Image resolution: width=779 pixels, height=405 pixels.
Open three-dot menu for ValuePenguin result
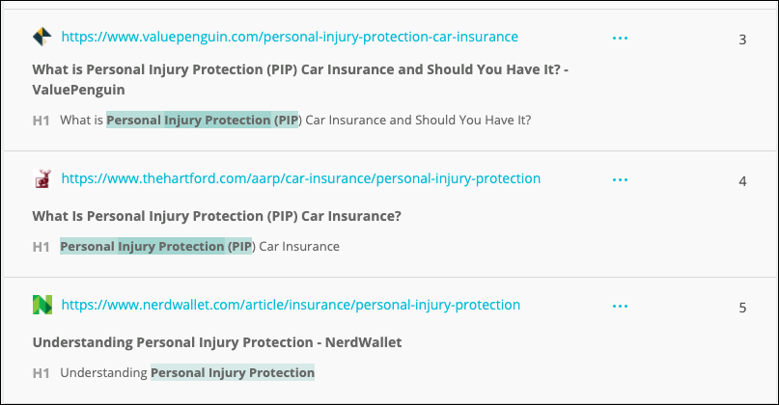coord(620,38)
